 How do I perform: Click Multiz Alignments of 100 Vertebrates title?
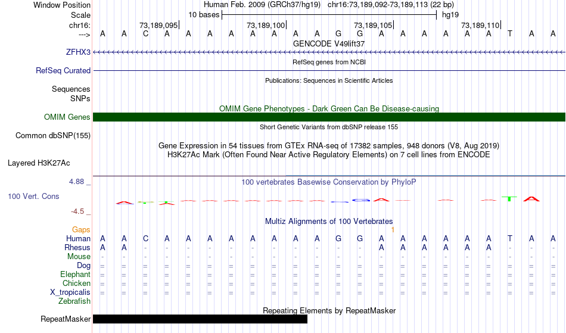coord(329,221)
